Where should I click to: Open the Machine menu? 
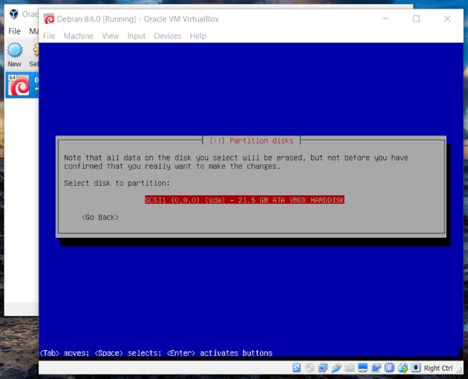click(x=79, y=36)
